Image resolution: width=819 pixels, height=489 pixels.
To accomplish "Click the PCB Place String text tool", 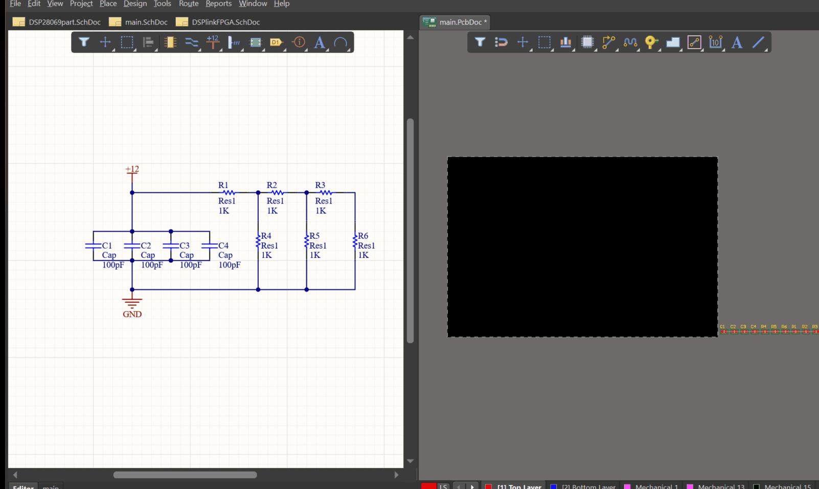I will [737, 42].
